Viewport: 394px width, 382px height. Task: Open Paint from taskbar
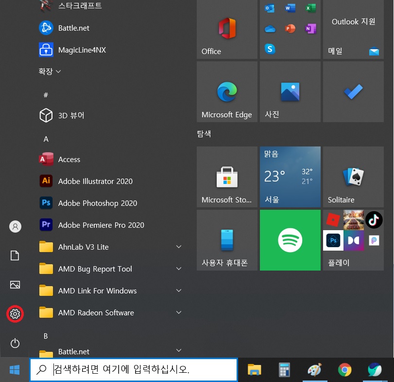click(x=315, y=370)
